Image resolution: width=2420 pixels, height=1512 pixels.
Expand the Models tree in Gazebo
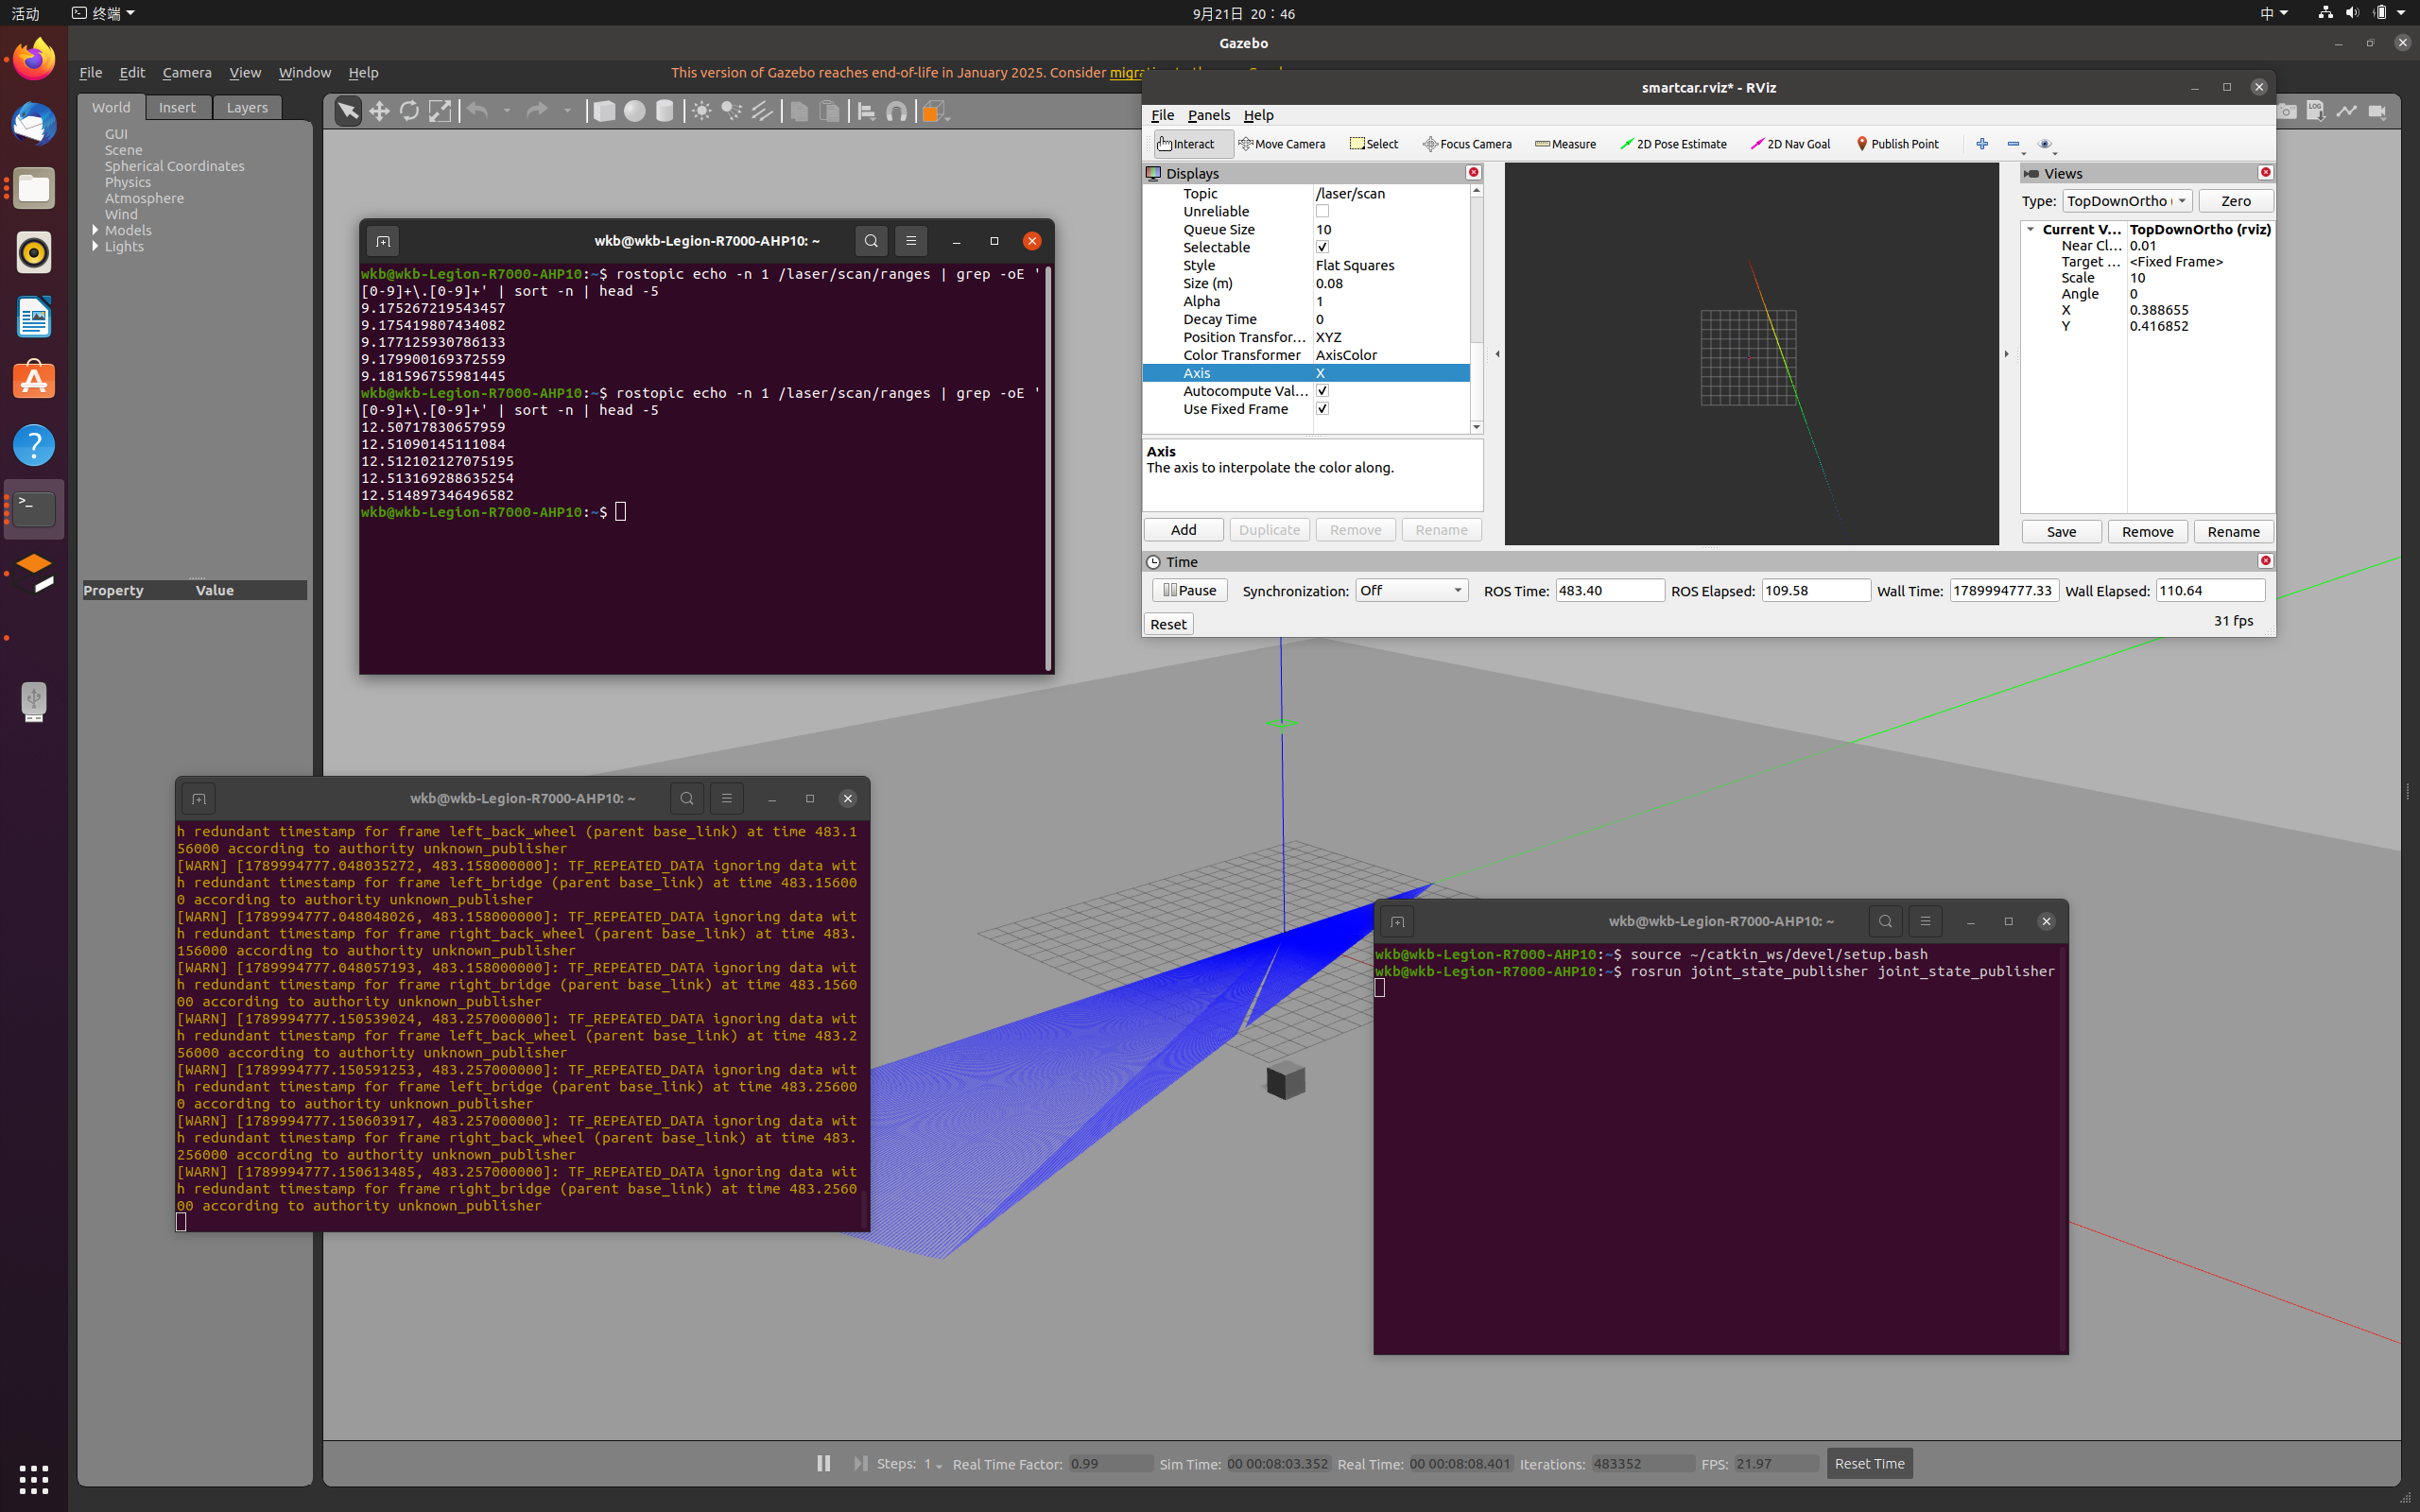[x=95, y=230]
